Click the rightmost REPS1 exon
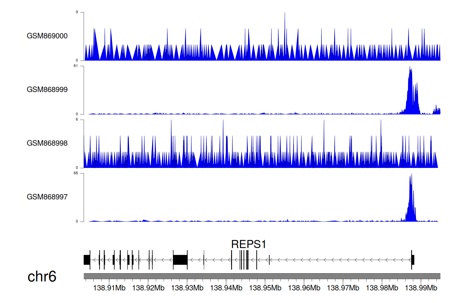This screenshot has width=464, height=303. pyautogui.click(x=413, y=260)
